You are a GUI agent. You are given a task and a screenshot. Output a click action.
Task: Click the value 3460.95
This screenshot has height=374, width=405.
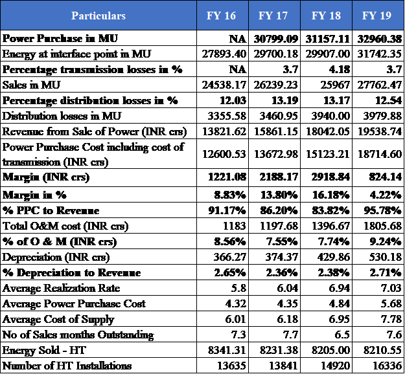(x=279, y=116)
